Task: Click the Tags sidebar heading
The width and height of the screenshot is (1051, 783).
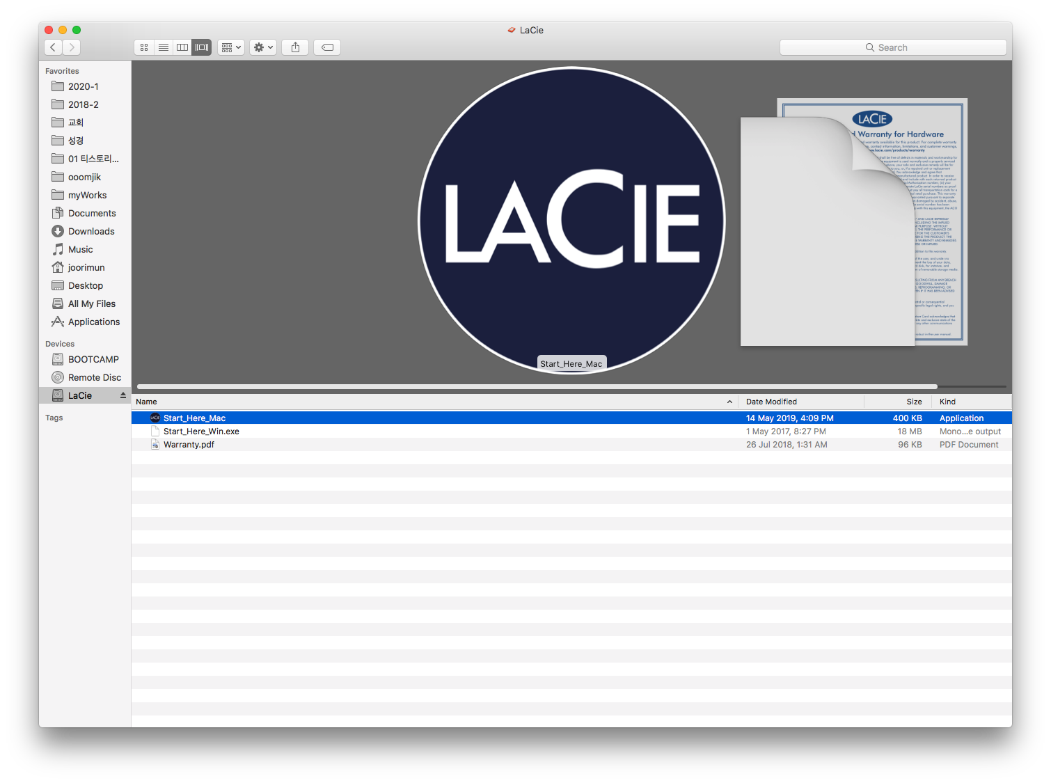Action: point(54,418)
